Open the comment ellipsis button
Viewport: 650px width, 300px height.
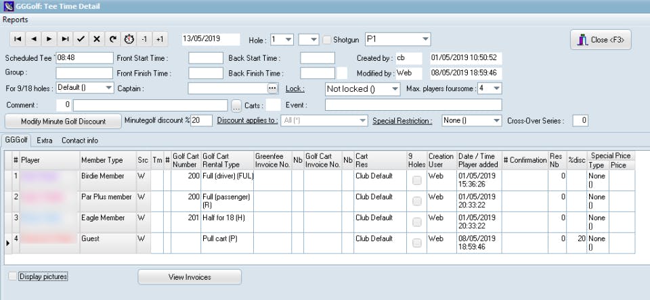coord(236,105)
